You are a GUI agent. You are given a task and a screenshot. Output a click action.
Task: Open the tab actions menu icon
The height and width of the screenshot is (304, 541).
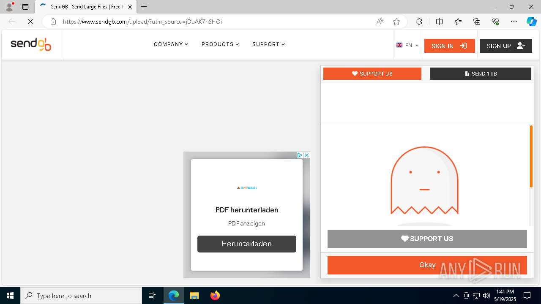(x=25, y=7)
